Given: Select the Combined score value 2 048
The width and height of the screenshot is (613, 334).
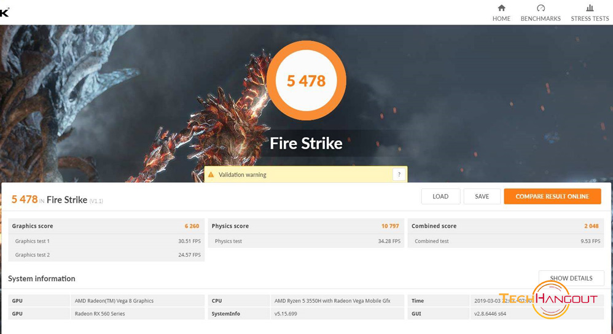Looking at the screenshot, I should 592,226.
